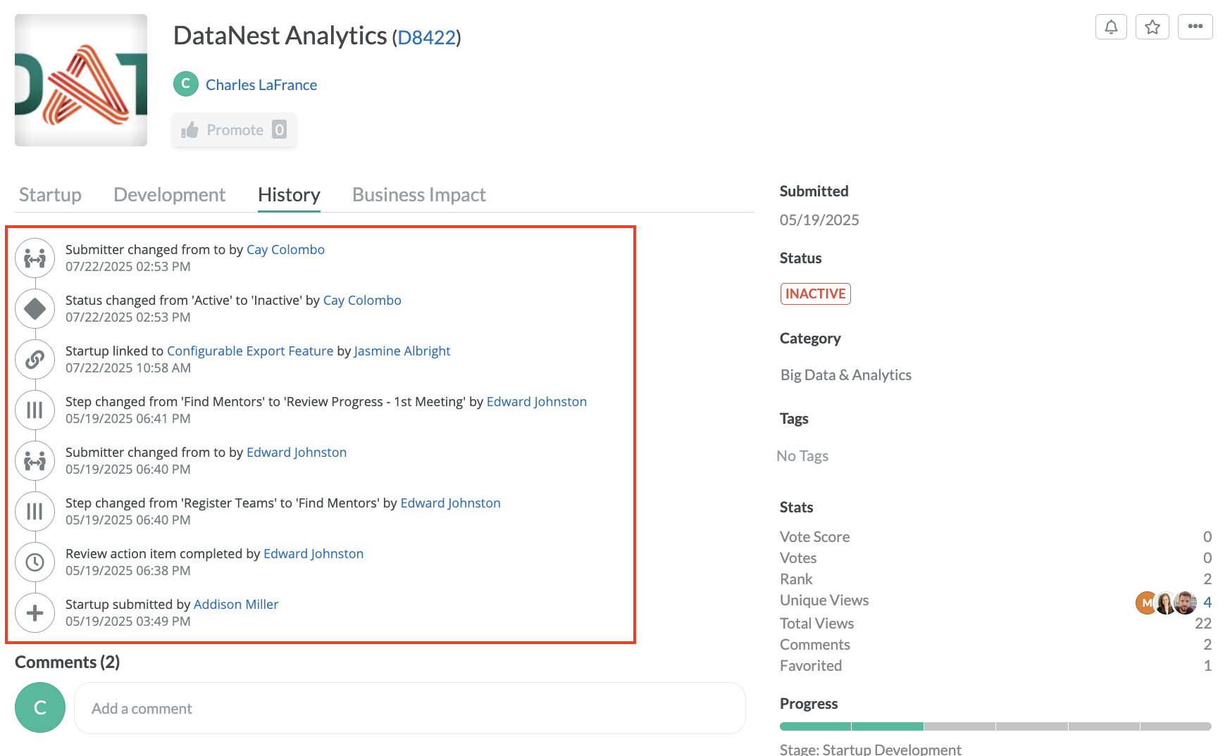Click the Total Views value 22
Image resolution: width=1230 pixels, height=756 pixels.
point(1203,624)
